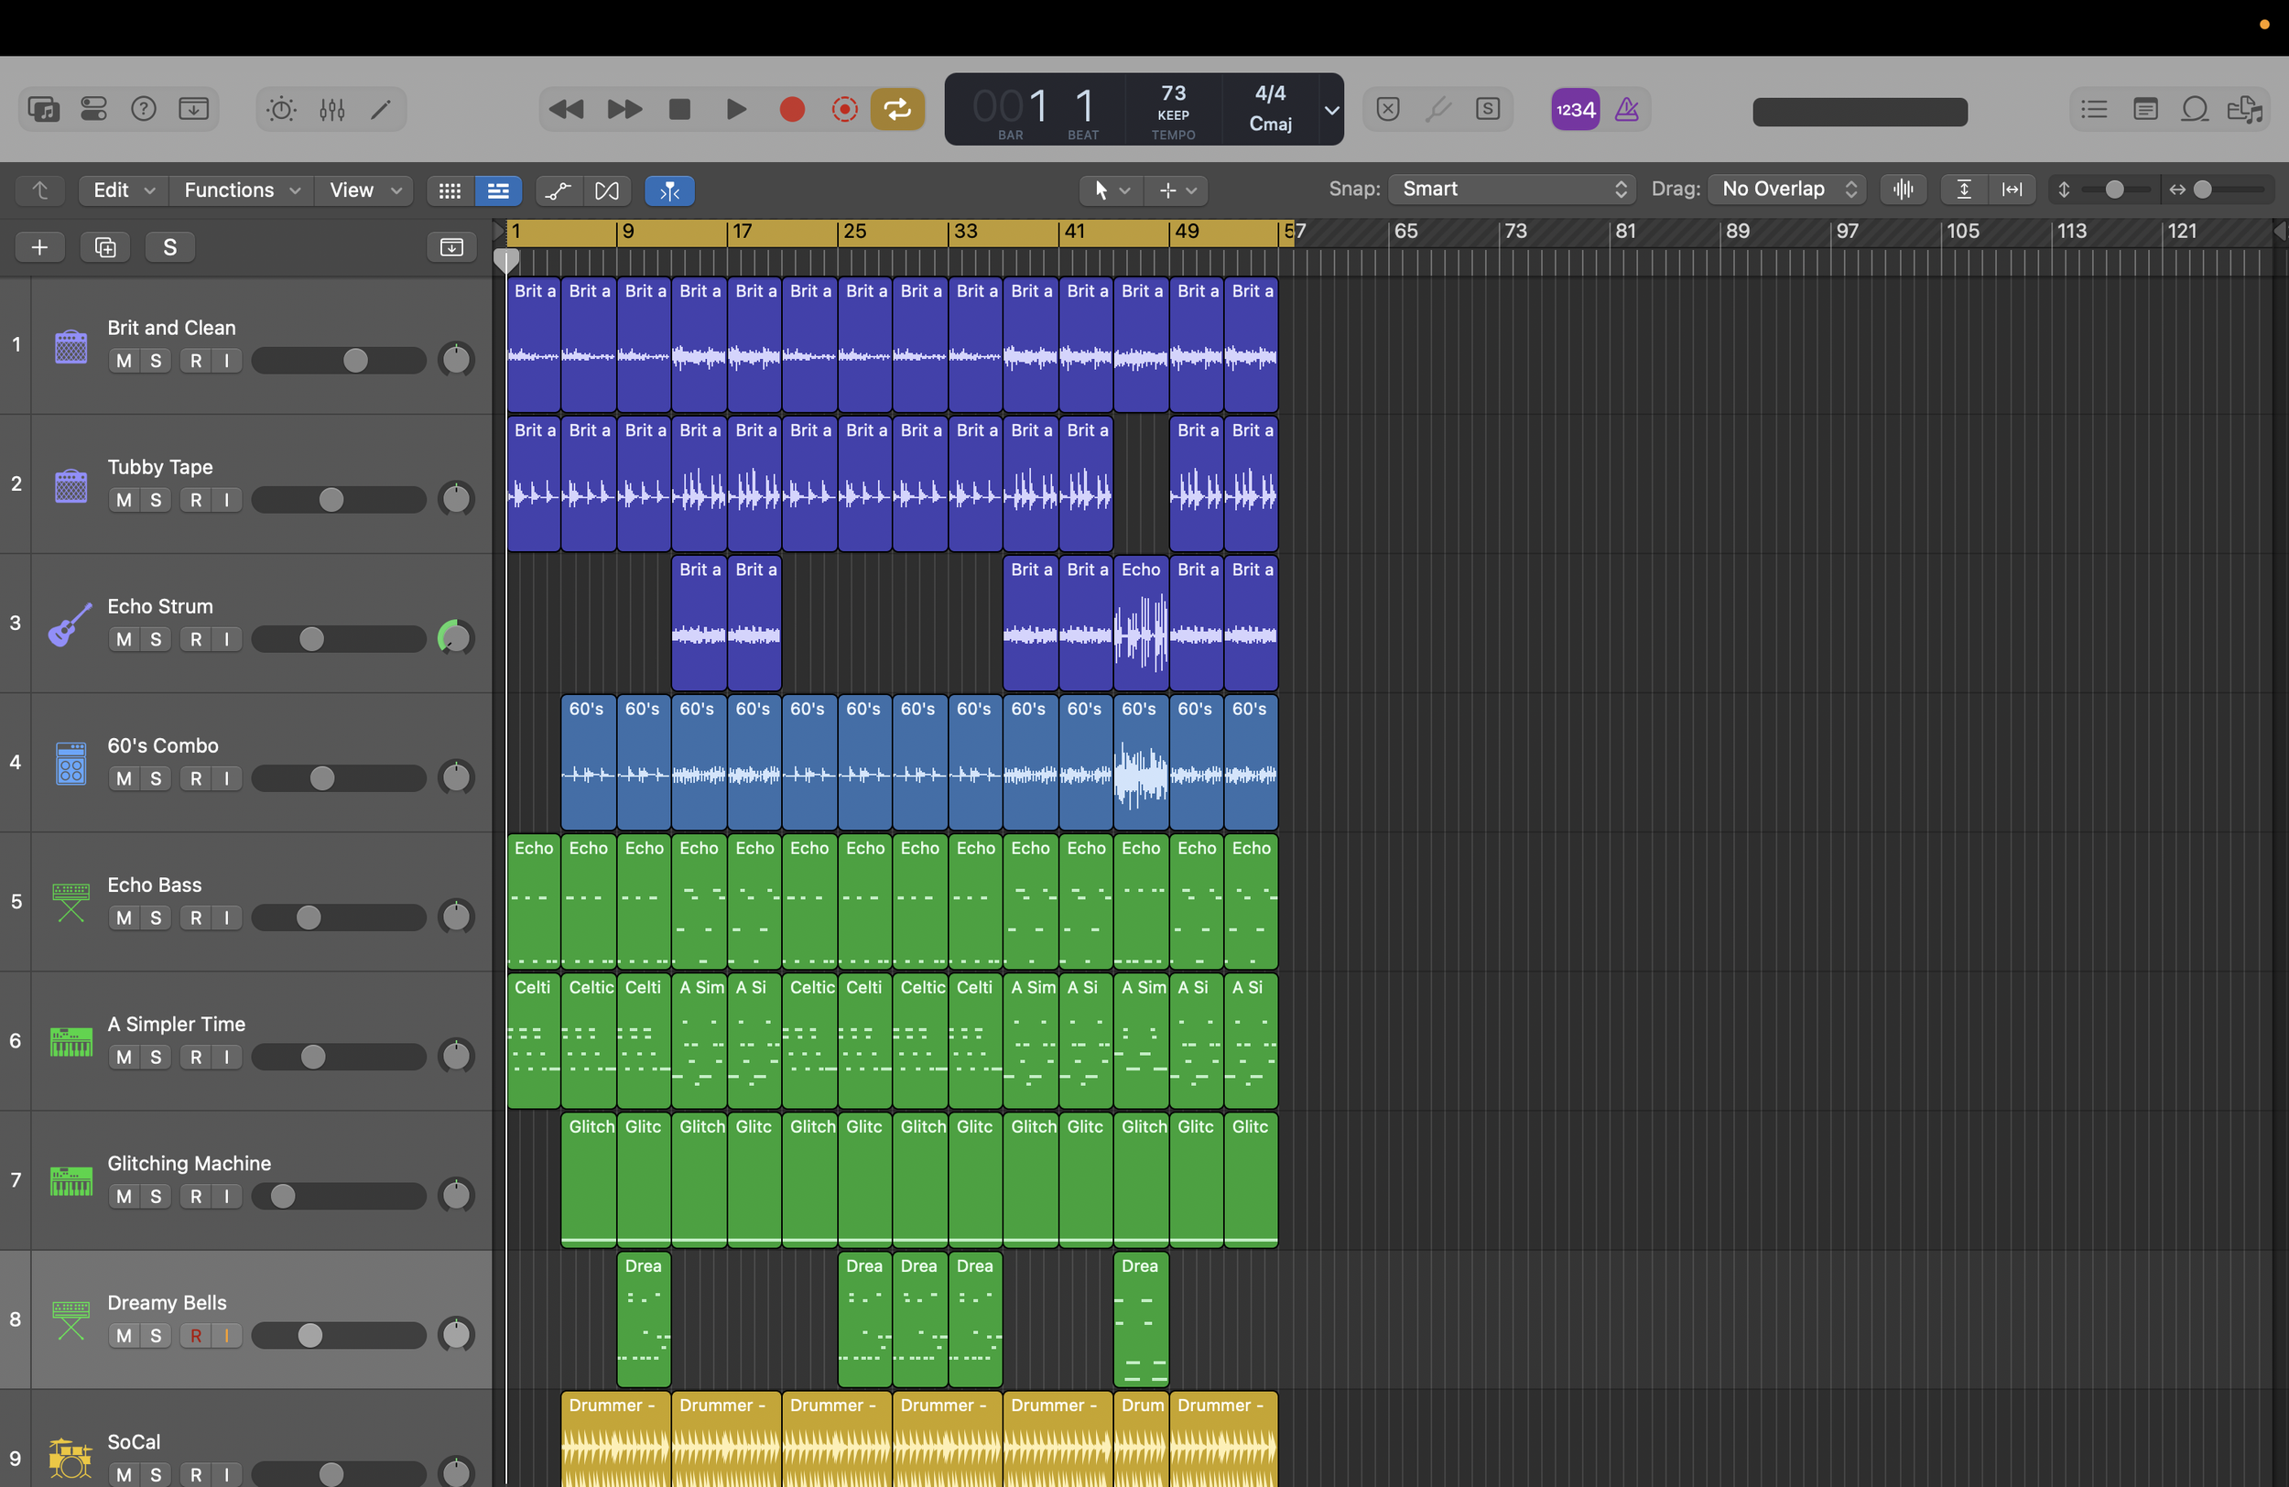Expand the Snap Smart dropdown

pyautogui.click(x=1511, y=190)
